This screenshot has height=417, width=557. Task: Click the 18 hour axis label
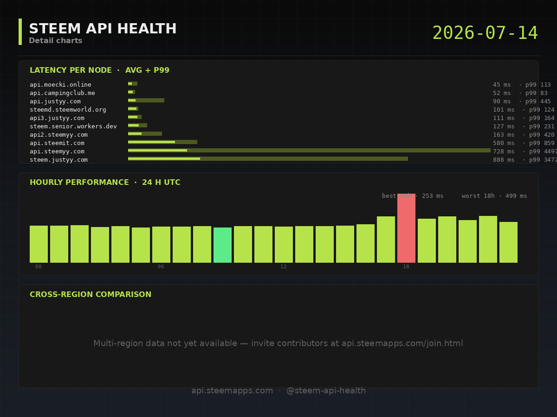coord(406,267)
